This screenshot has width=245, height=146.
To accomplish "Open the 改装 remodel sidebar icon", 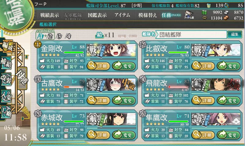I will [6, 79].
